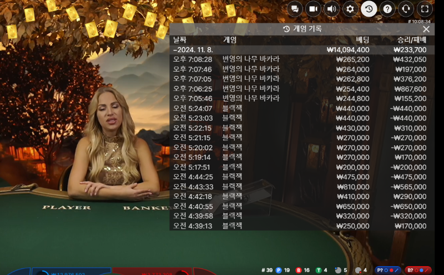Open the 오후 7:08:28 번영의 나무 바카라 record
The image size is (444, 275).
coord(302,59)
